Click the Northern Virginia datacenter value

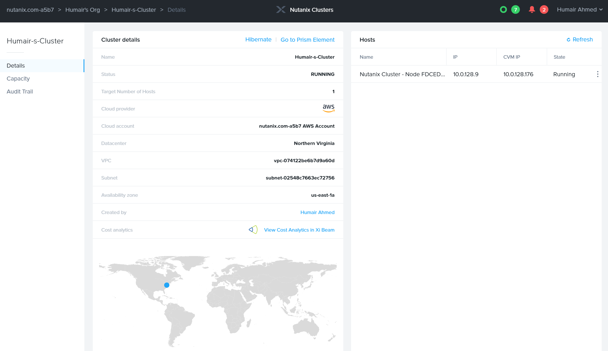314,143
